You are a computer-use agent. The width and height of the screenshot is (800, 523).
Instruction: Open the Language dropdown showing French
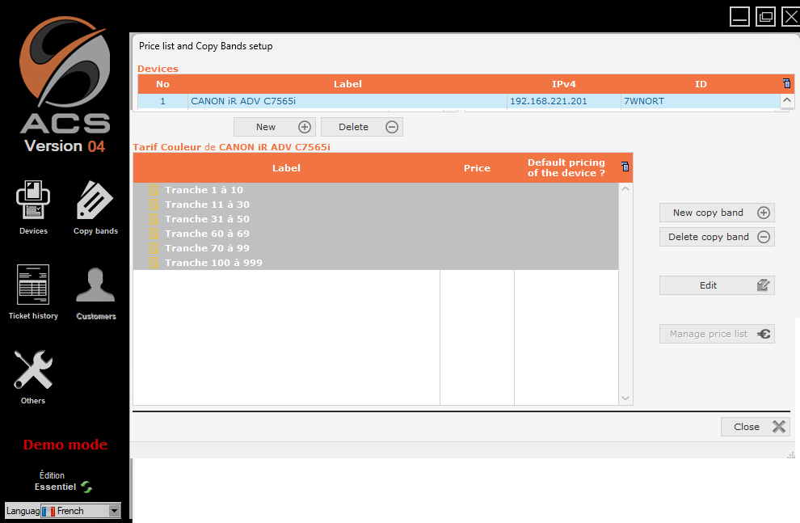pyautogui.click(x=81, y=511)
